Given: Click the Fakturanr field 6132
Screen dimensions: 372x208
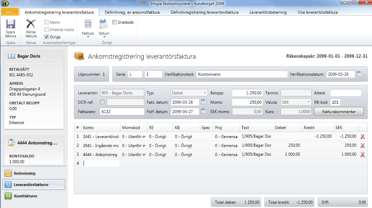Looking at the screenshot, I should (x=122, y=111).
